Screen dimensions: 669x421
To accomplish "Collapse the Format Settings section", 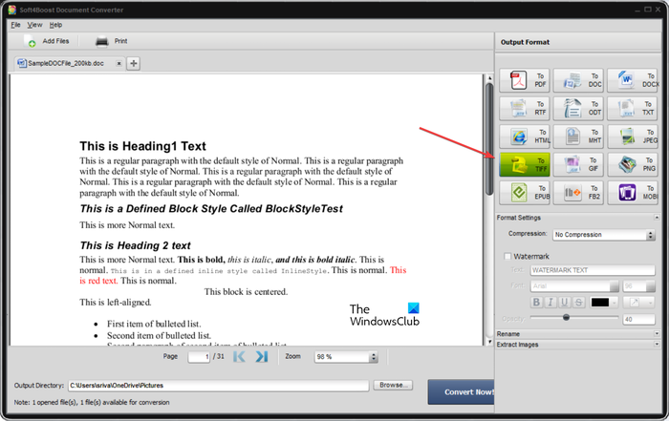I will 657,218.
